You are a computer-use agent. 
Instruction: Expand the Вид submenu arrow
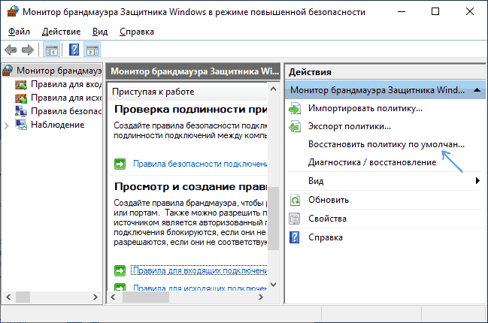coord(477,181)
